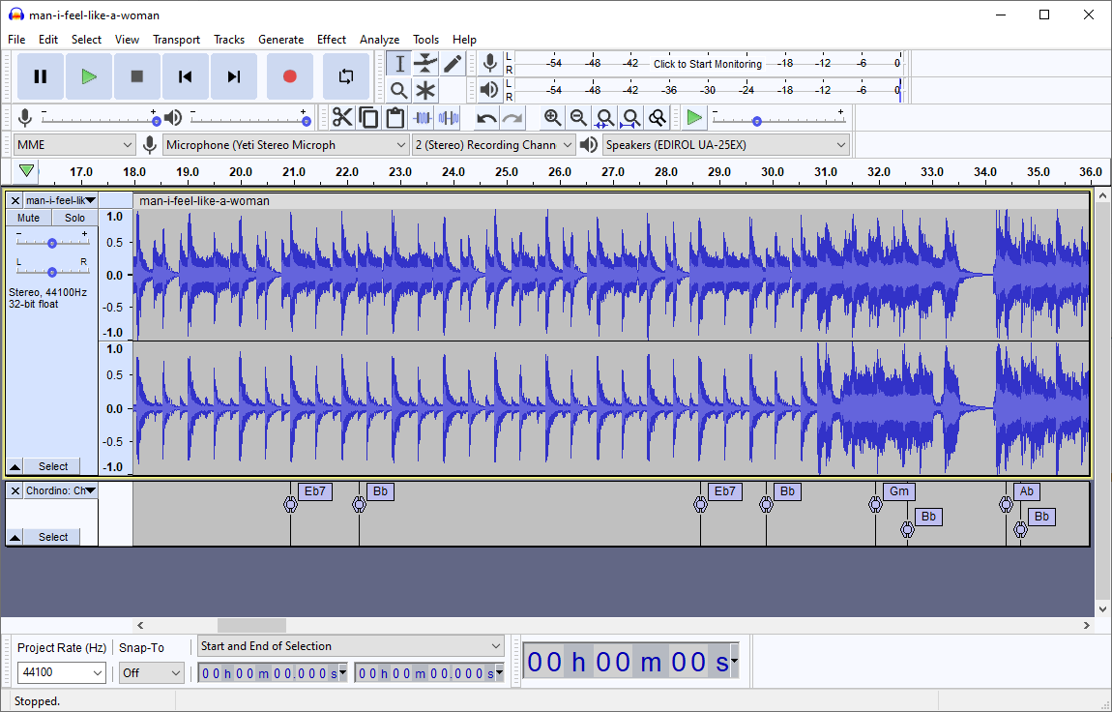
Task: Select the Selection tool
Action: [x=399, y=63]
